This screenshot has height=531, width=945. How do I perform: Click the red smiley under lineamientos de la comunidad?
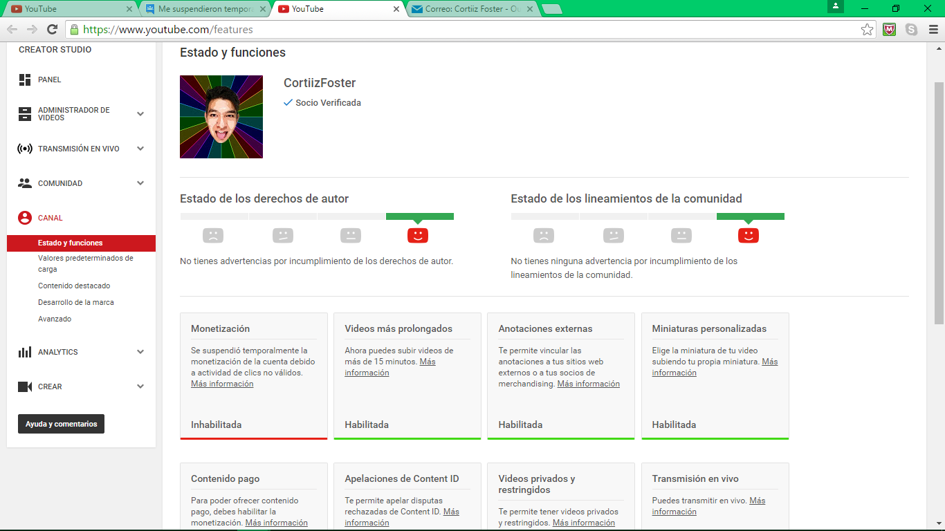(749, 236)
